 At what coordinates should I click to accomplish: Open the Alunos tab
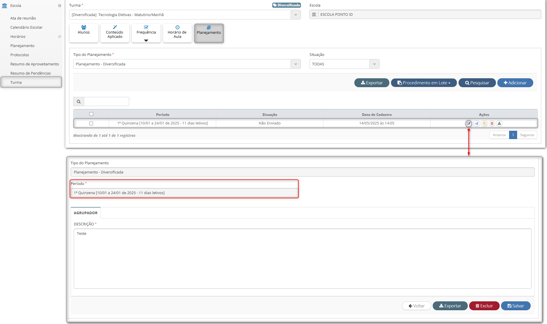(x=84, y=33)
